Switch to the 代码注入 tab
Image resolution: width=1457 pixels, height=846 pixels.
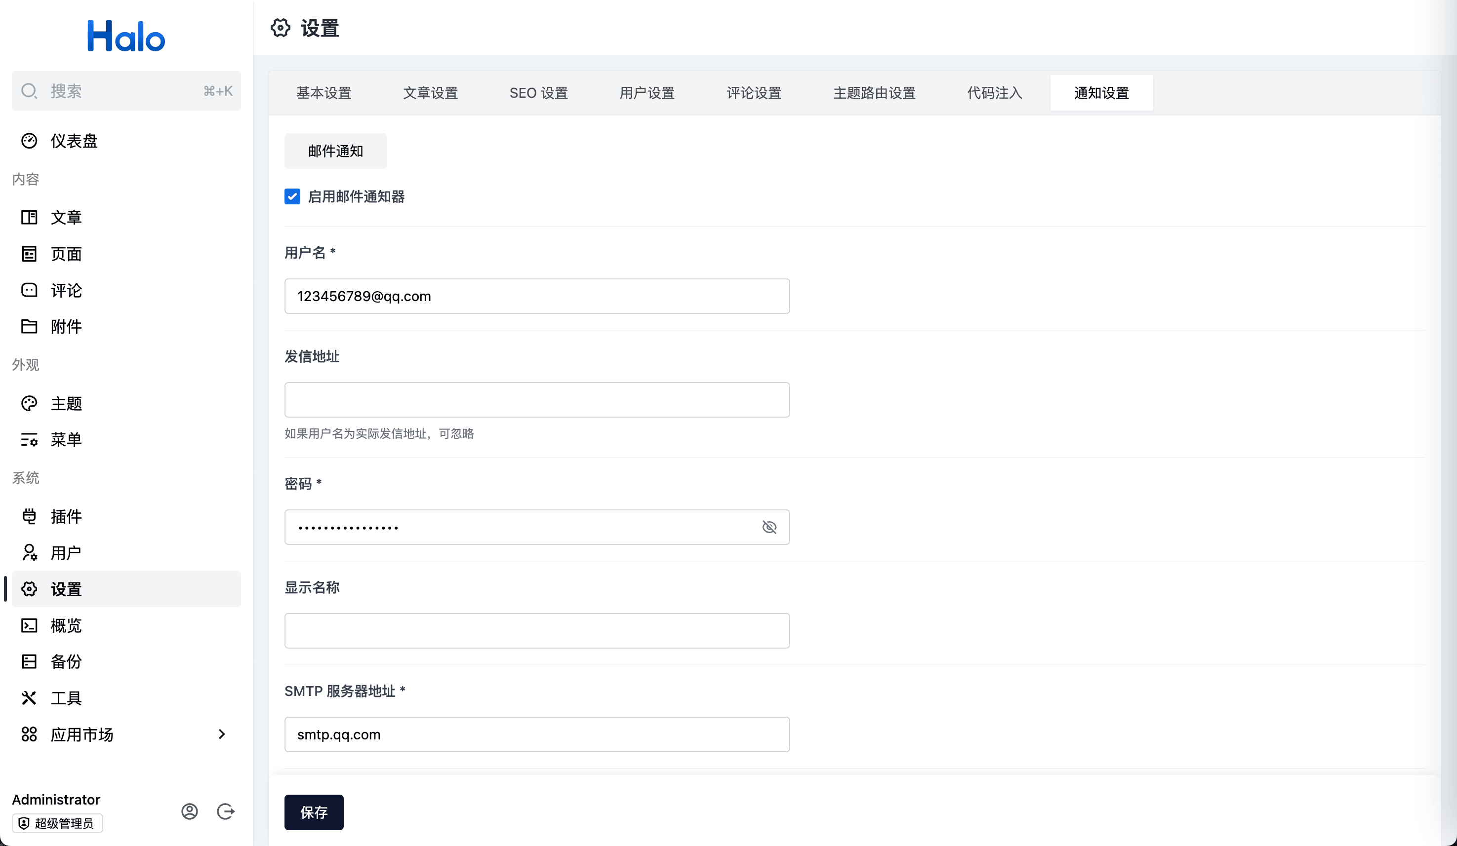993,92
